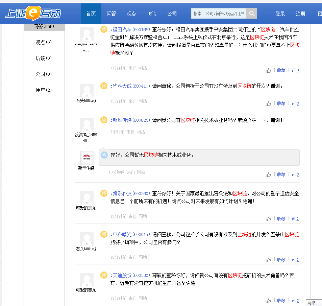Open the 访谈 navigation tab
The width and height of the screenshot is (322, 306).
pos(152,14)
